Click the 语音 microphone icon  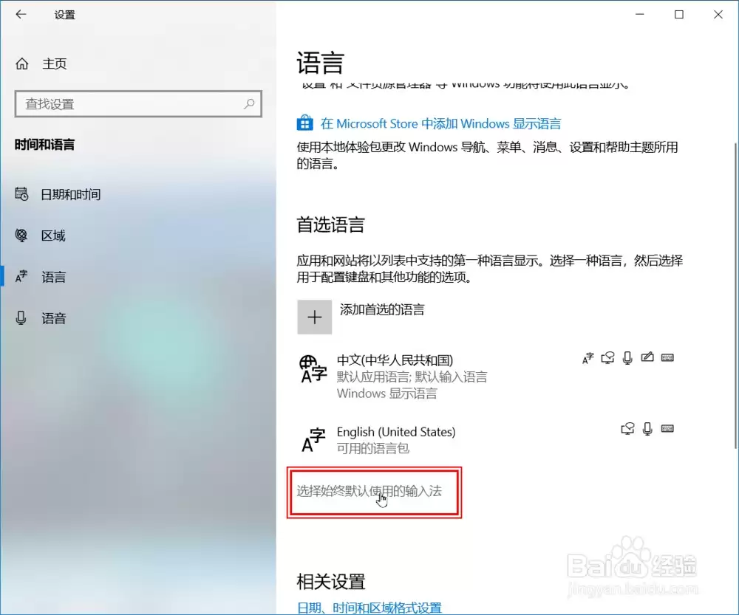(21, 318)
